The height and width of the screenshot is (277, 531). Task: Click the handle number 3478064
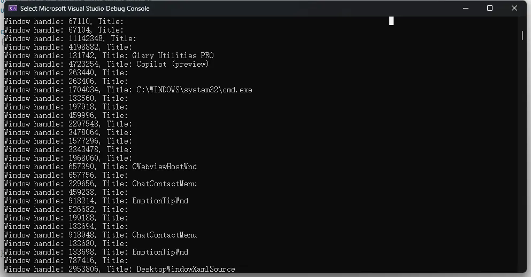tap(83, 132)
